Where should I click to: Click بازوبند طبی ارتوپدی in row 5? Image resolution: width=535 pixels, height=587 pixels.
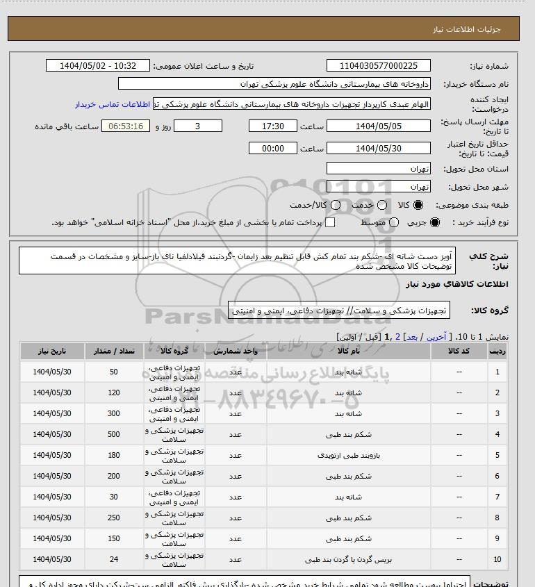(x=349, y=456)
